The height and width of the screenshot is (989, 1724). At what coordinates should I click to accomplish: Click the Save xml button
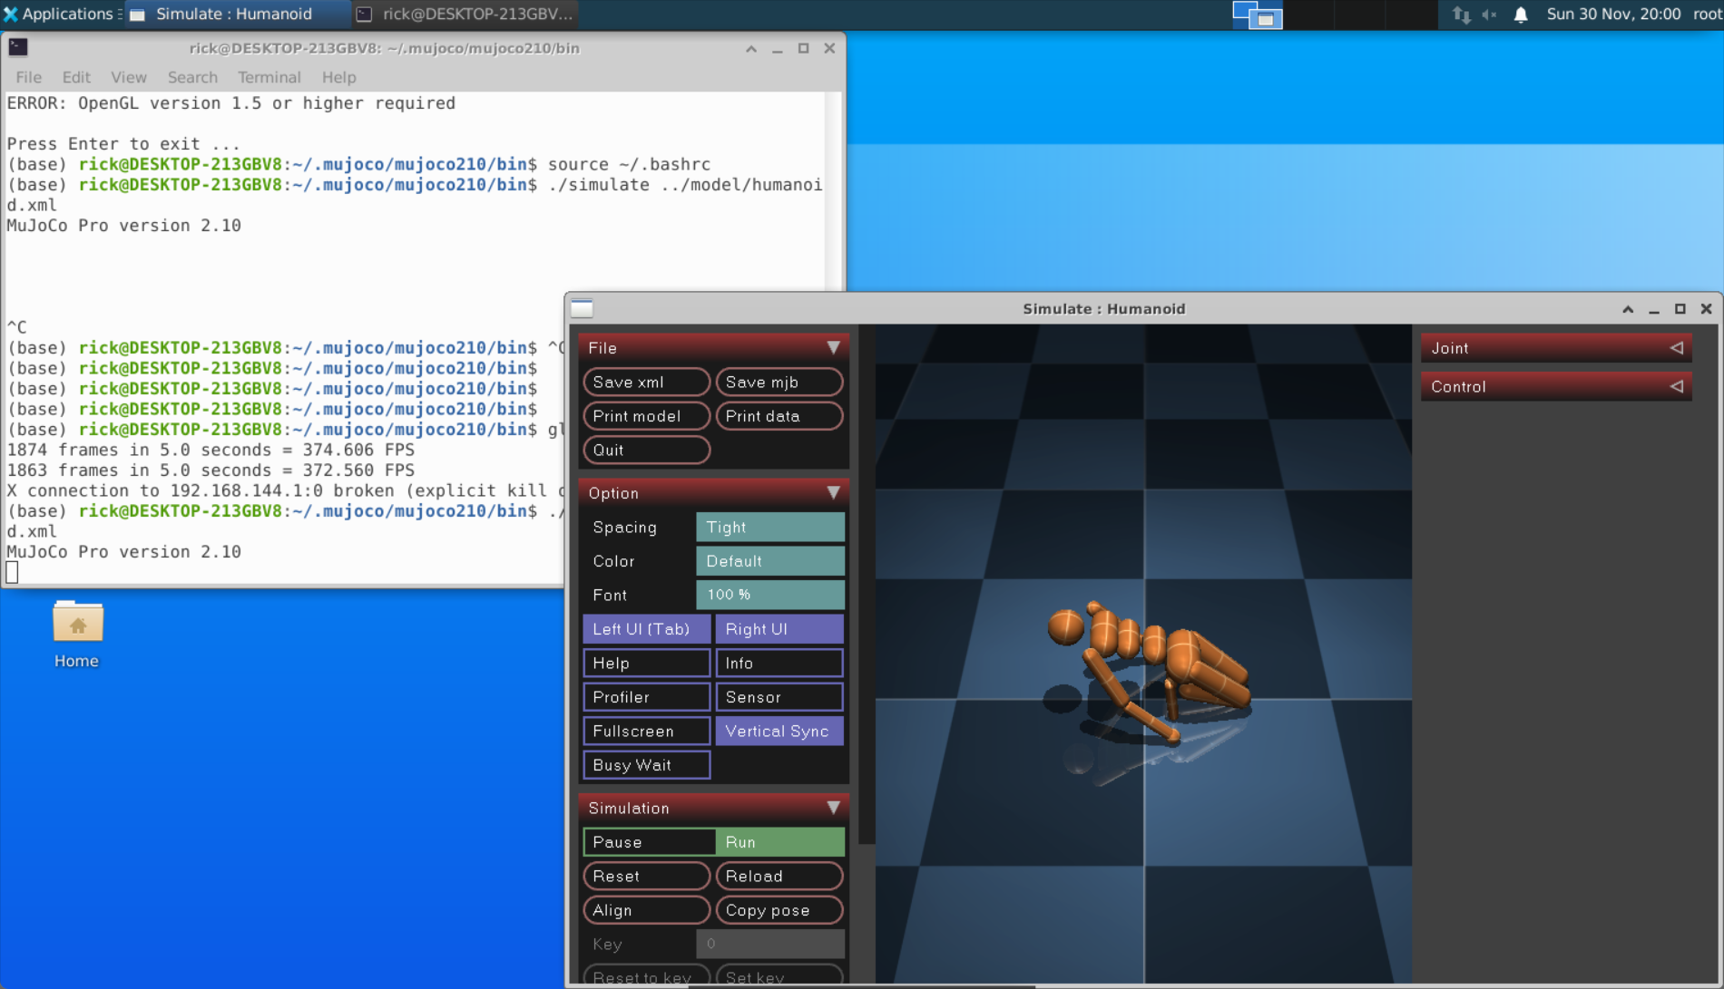(646, 383)
